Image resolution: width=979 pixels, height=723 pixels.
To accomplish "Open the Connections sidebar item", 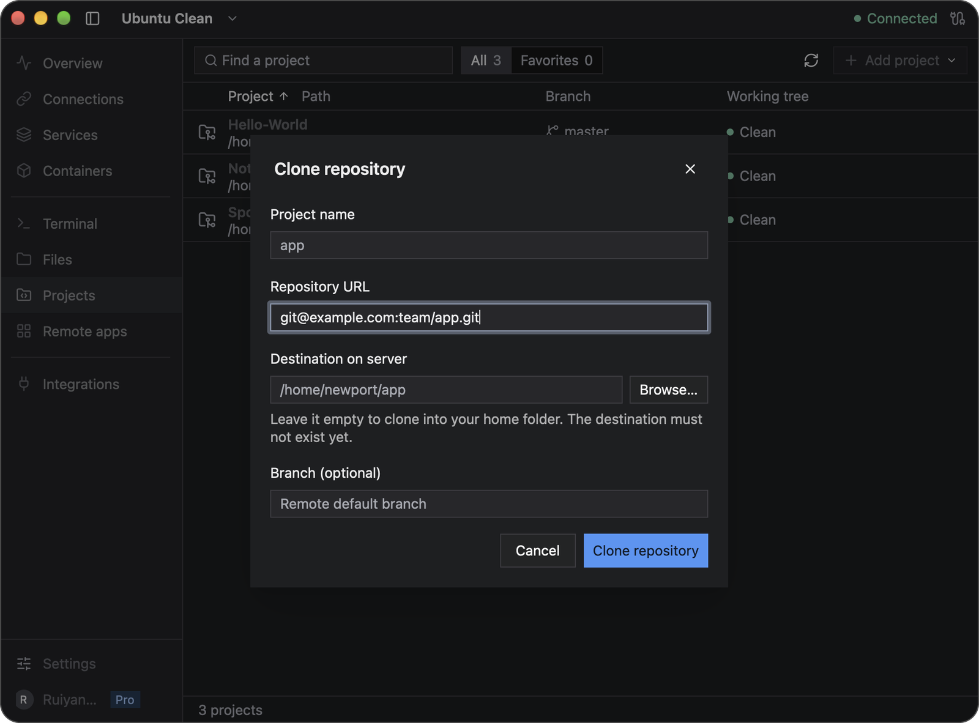I will [91, 99].
